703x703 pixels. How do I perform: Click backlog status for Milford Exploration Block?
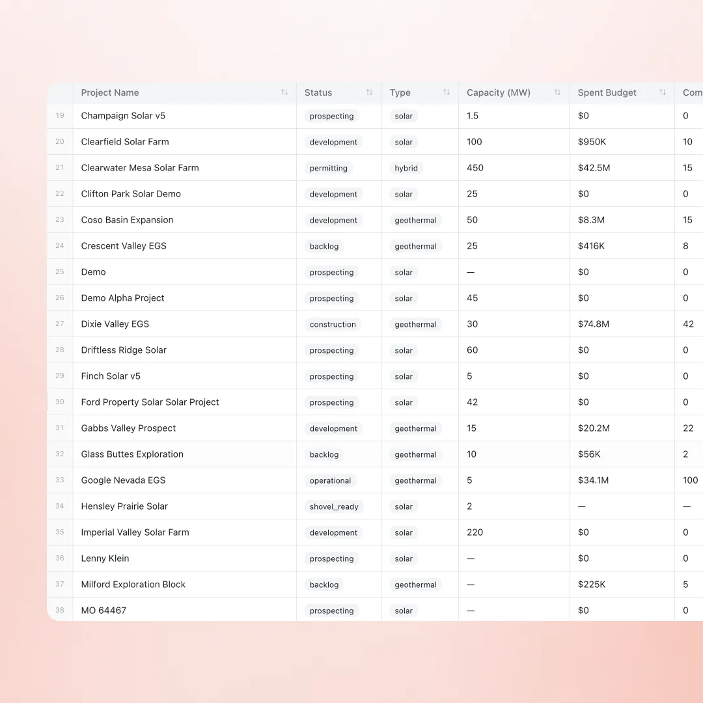click(324, 585)
